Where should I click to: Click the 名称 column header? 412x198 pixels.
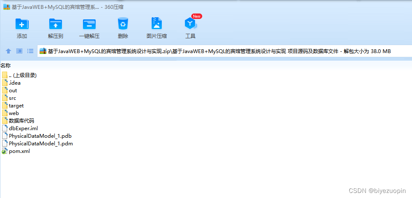5,65
